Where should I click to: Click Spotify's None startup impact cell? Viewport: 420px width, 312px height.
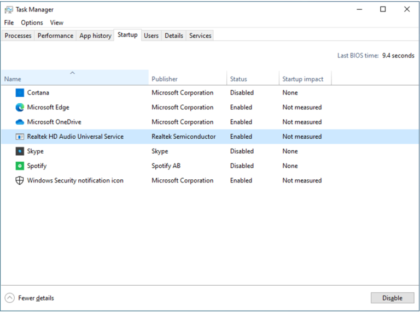[290, 166]
